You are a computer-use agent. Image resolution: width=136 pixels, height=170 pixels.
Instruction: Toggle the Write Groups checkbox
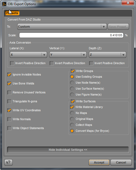click(73, 71)
